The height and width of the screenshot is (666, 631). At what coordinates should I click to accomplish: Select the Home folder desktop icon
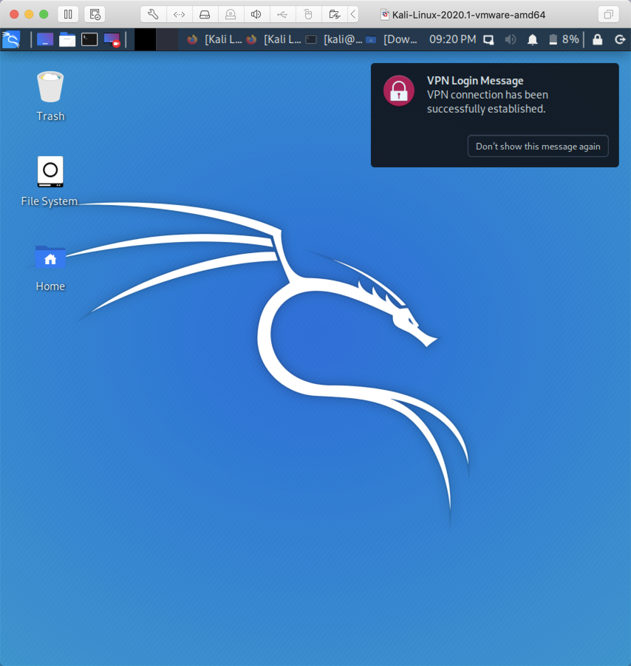[x=50, y=258]
